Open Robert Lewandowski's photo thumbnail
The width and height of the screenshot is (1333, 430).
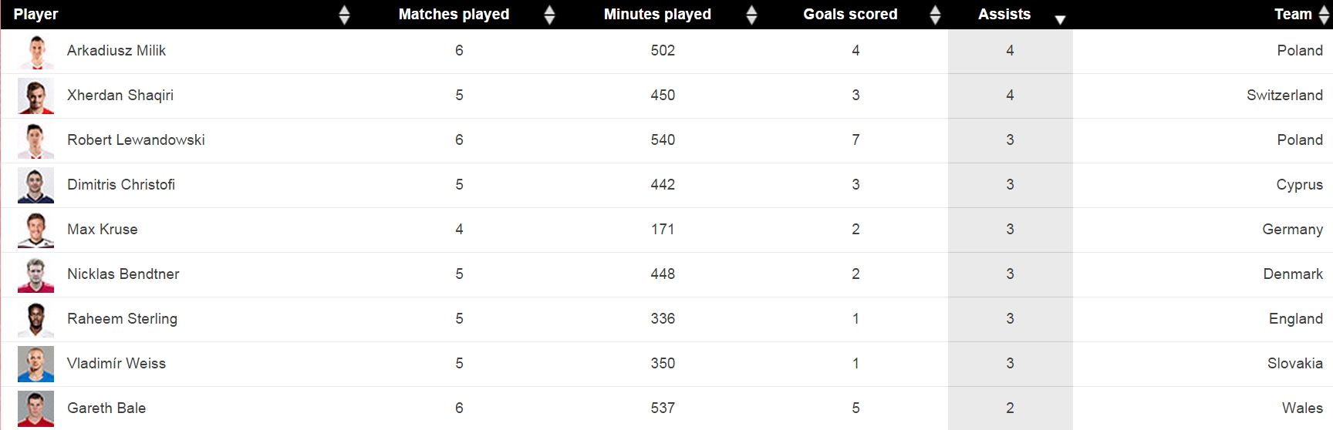click(x=36, y=141)
